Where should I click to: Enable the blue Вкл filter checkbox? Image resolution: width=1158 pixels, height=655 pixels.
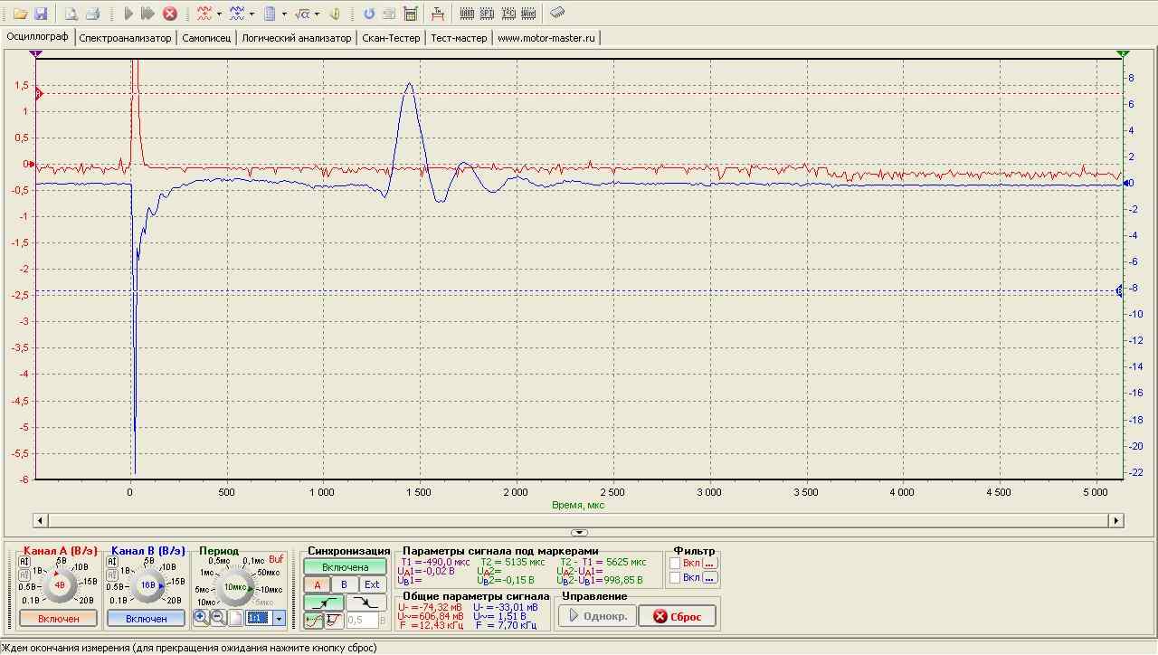coord(675,578)
